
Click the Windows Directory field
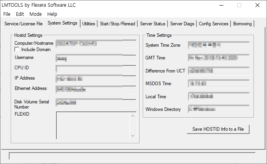coord(219,109)
